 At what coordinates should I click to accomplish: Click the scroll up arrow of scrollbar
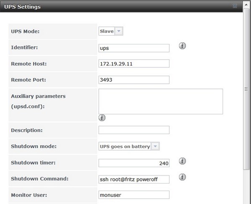[x=246, y=5]
